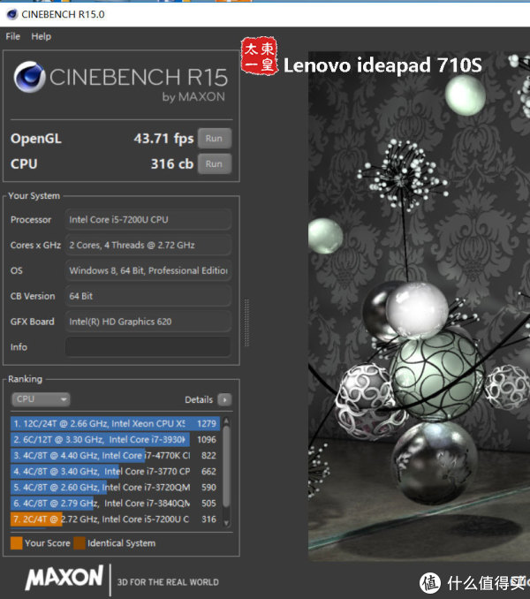Run the CPU benchmark
This screenshot has width=530, height=599.
pos(215,163)
